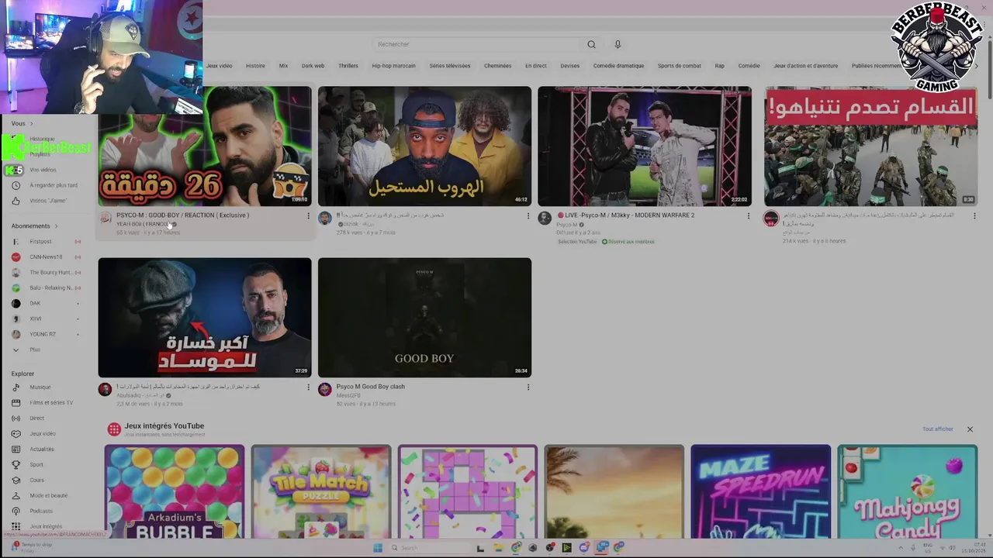Select the Thrillers filter chip
Screen dimensions: 993x558
(x=348, y=66)
